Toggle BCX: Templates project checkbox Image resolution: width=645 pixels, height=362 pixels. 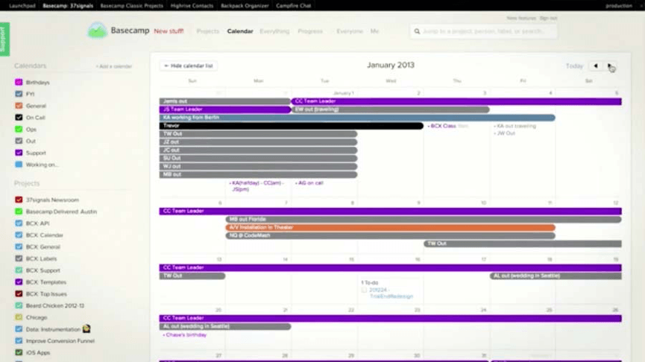click(19, 282)
